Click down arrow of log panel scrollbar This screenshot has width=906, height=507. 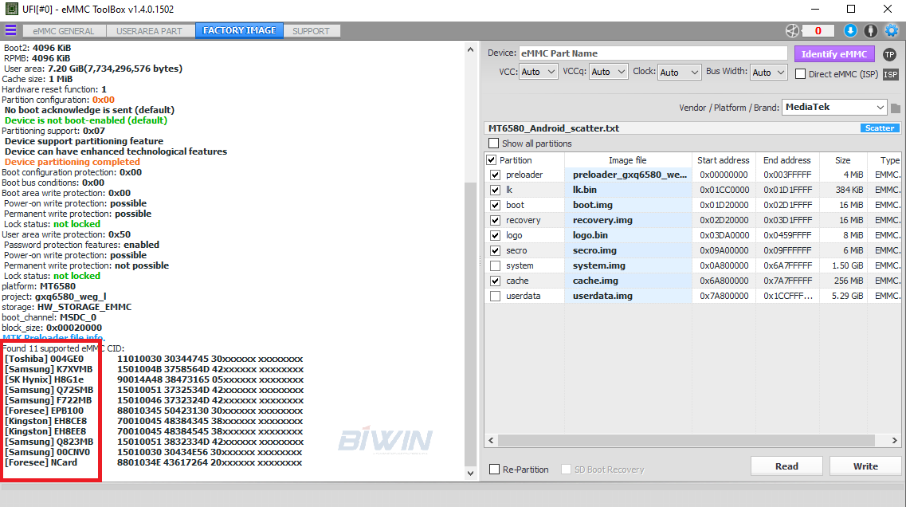tap(470, 474)
